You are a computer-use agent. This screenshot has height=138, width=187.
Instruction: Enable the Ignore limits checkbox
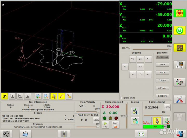click(121, 98)
